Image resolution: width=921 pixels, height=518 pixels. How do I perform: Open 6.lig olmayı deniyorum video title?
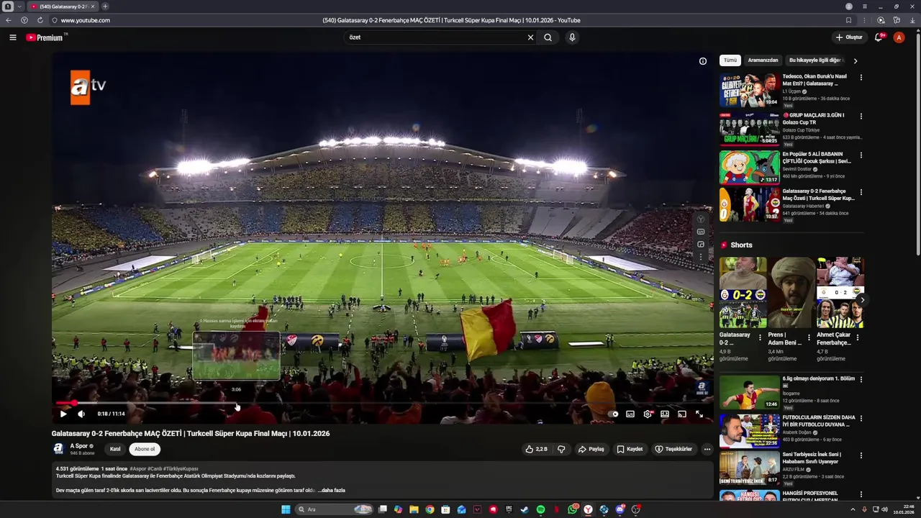[819, 382]
